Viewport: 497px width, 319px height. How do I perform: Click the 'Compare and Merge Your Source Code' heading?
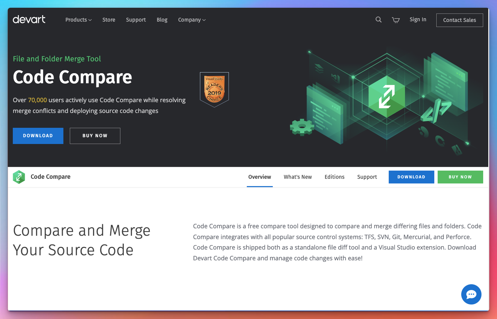tap(82, 240)
